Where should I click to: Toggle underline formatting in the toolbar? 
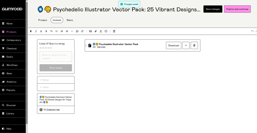tap(41, 31)
